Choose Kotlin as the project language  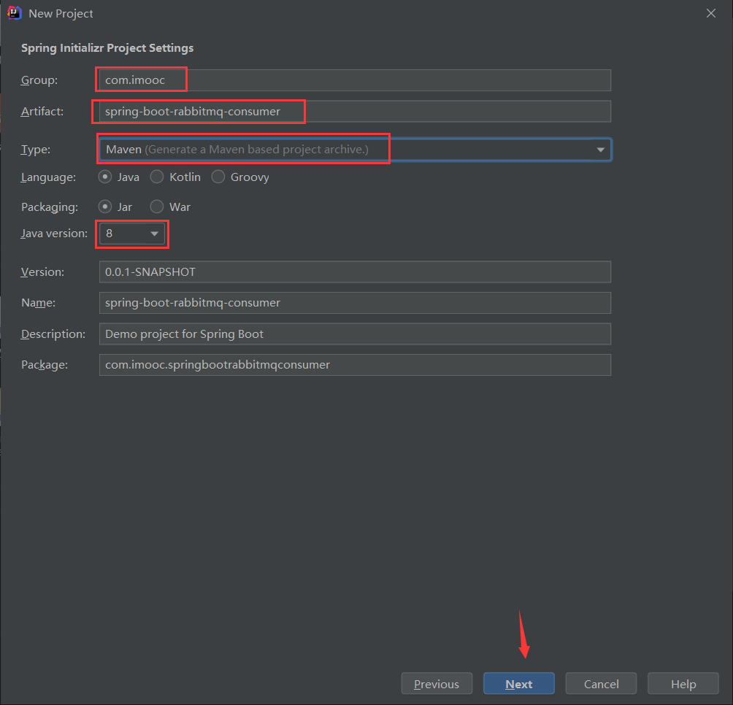157,177
